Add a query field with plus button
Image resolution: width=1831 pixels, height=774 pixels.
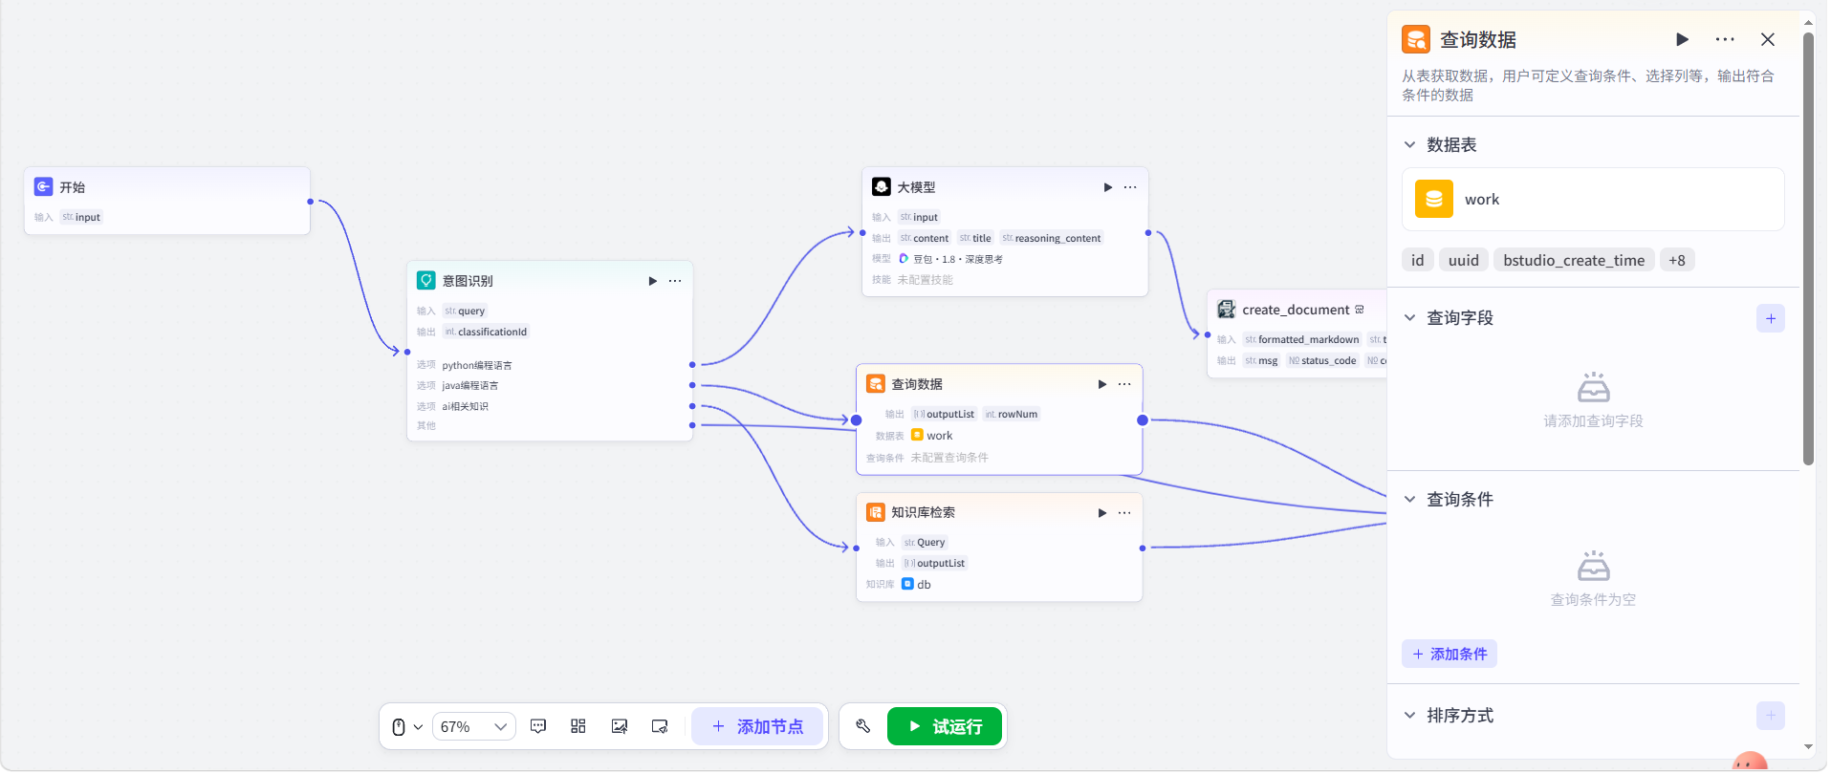pyautogui.click(x=1771, y=318)
